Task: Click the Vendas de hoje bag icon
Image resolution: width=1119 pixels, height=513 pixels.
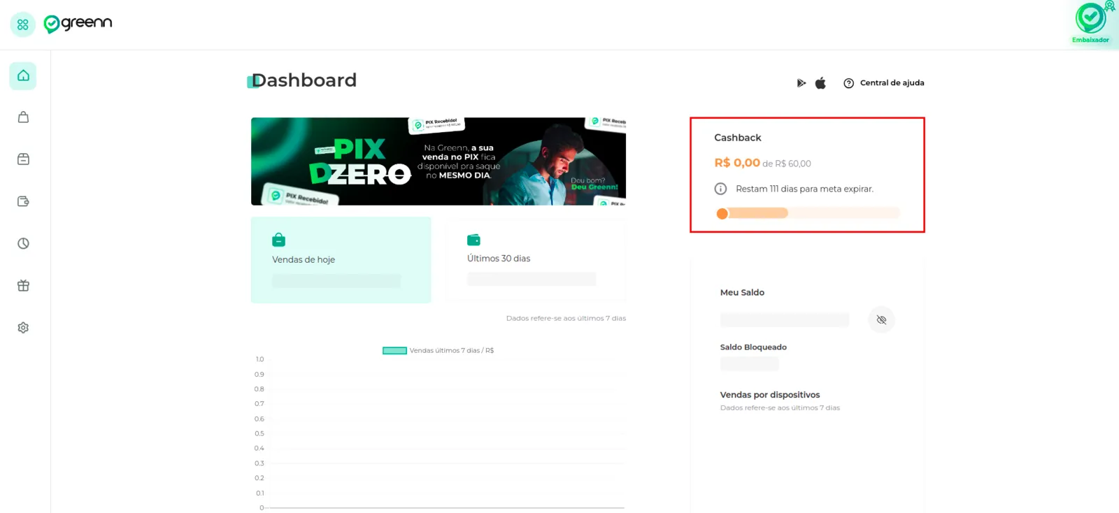Action: 278,240
